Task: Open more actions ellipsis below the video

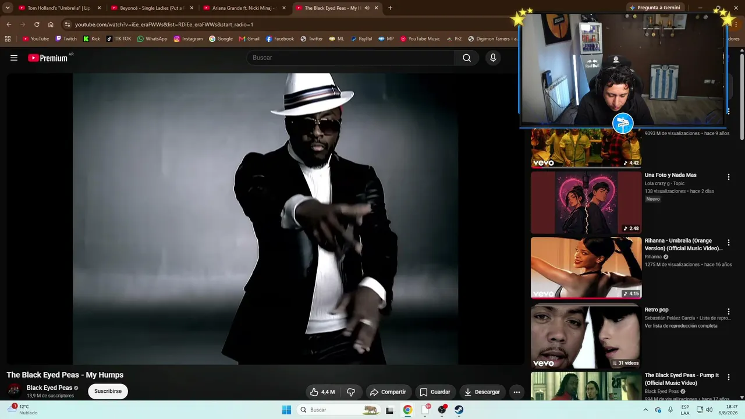Action: pyautogui.click(x=516, y=392)
